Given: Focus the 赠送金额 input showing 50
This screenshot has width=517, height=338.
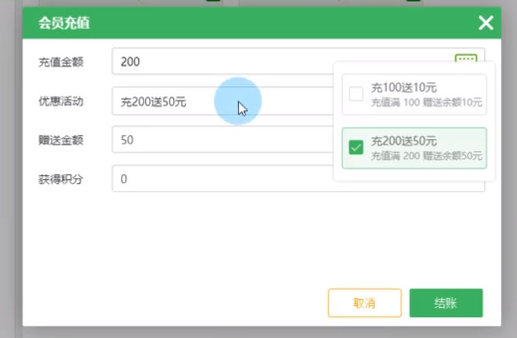Looking at the screenshot, I should [x=219, y=140].
